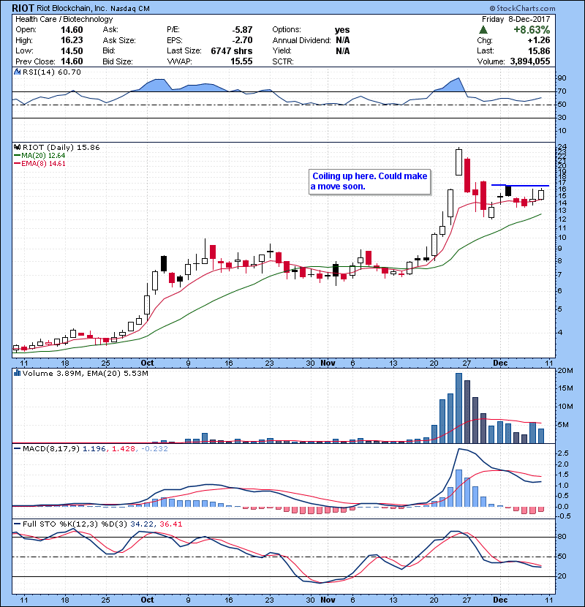The width and height of the screenshot is (585, 607).
Task: Click the MA(20) 12.64 legend entry
Action: (x=40, y=155)
